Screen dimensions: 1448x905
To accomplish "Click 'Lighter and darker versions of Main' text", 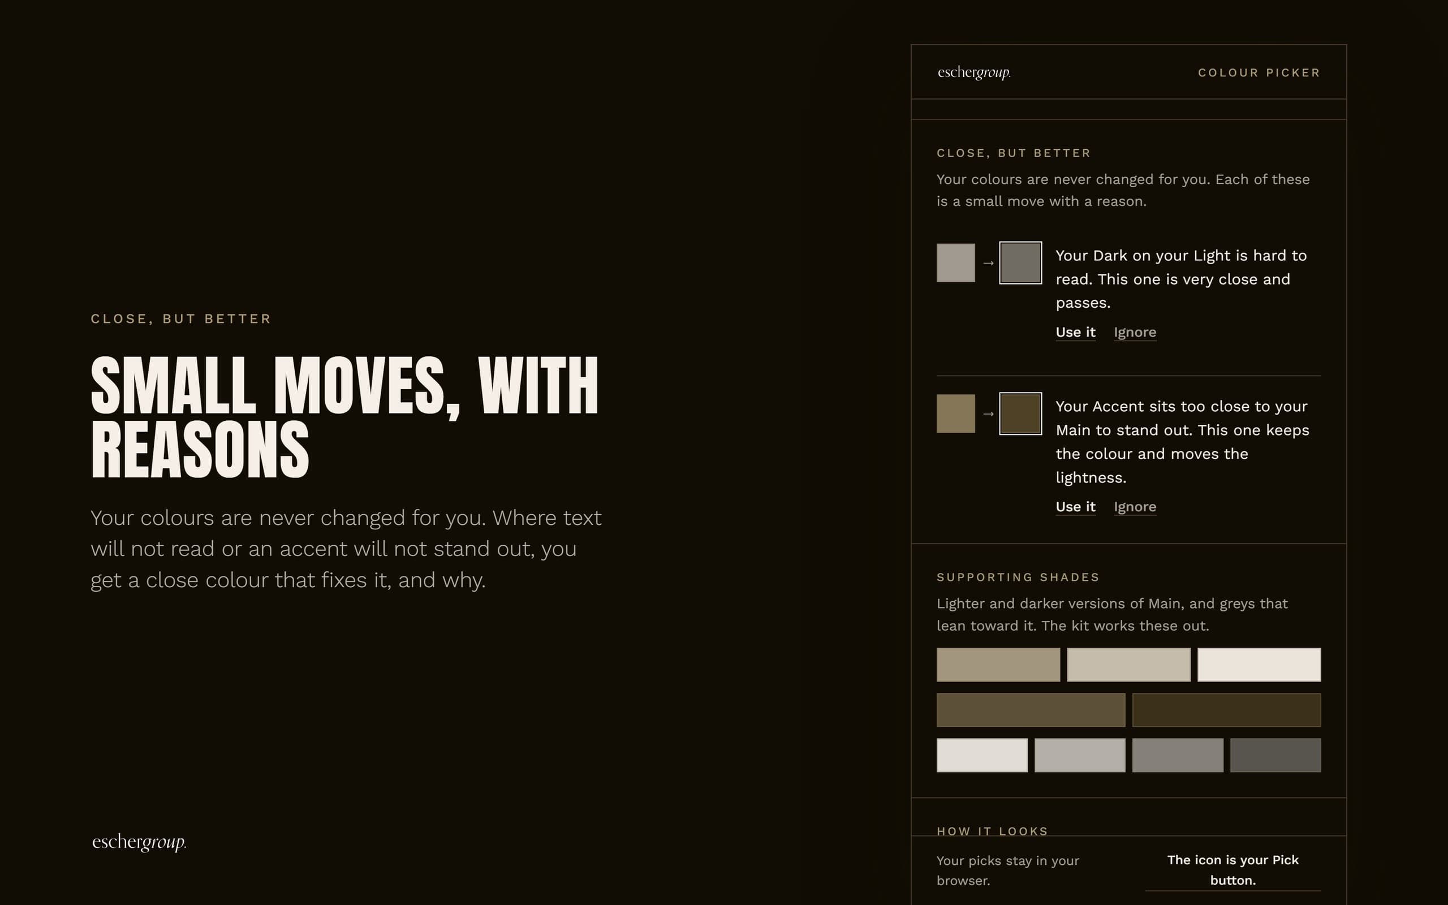I will point(1111,615).
